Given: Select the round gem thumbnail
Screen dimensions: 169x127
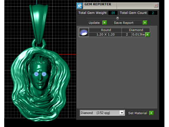Looking at the screenshot, I should tap(84, 32).
